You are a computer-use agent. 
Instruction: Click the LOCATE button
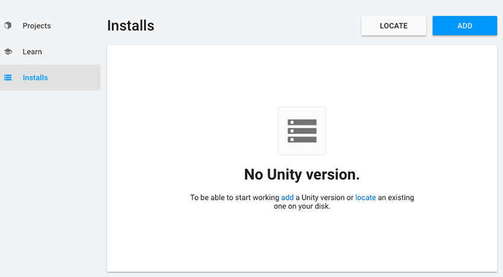tap(393, 26)
